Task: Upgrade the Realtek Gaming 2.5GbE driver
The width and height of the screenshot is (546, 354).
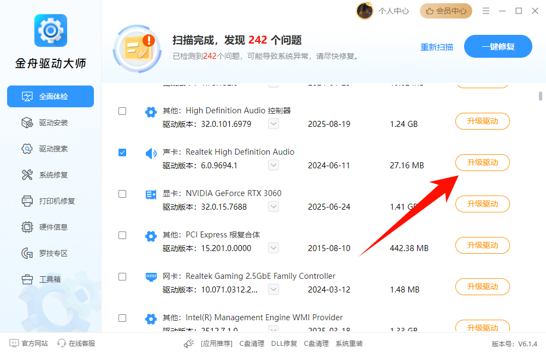Action: [x=483, y=286]
